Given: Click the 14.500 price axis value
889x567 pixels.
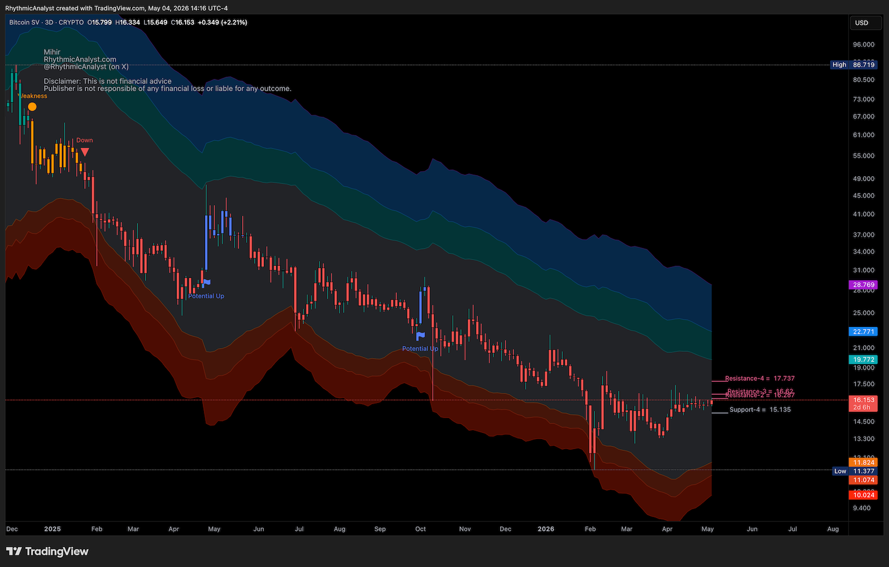Looking at the screenshot, I should pyautogui.click(x=864, y=422).
